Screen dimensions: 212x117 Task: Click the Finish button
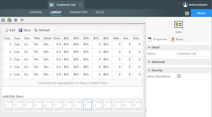201,13
